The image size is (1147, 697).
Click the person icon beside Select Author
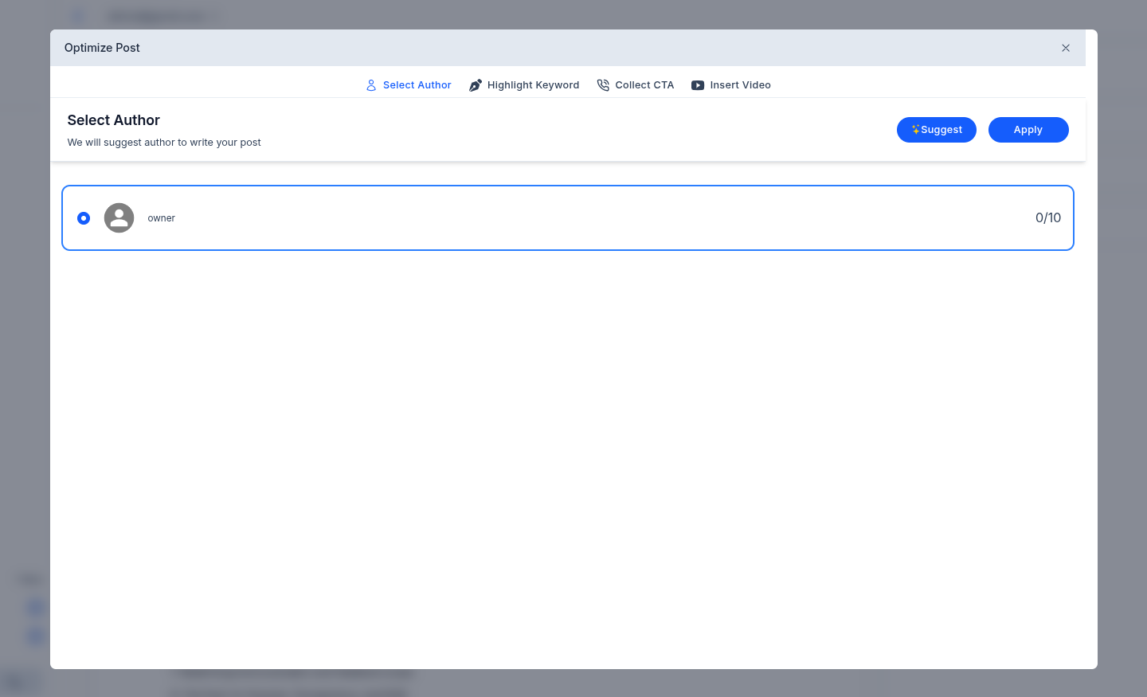point(371,85)
